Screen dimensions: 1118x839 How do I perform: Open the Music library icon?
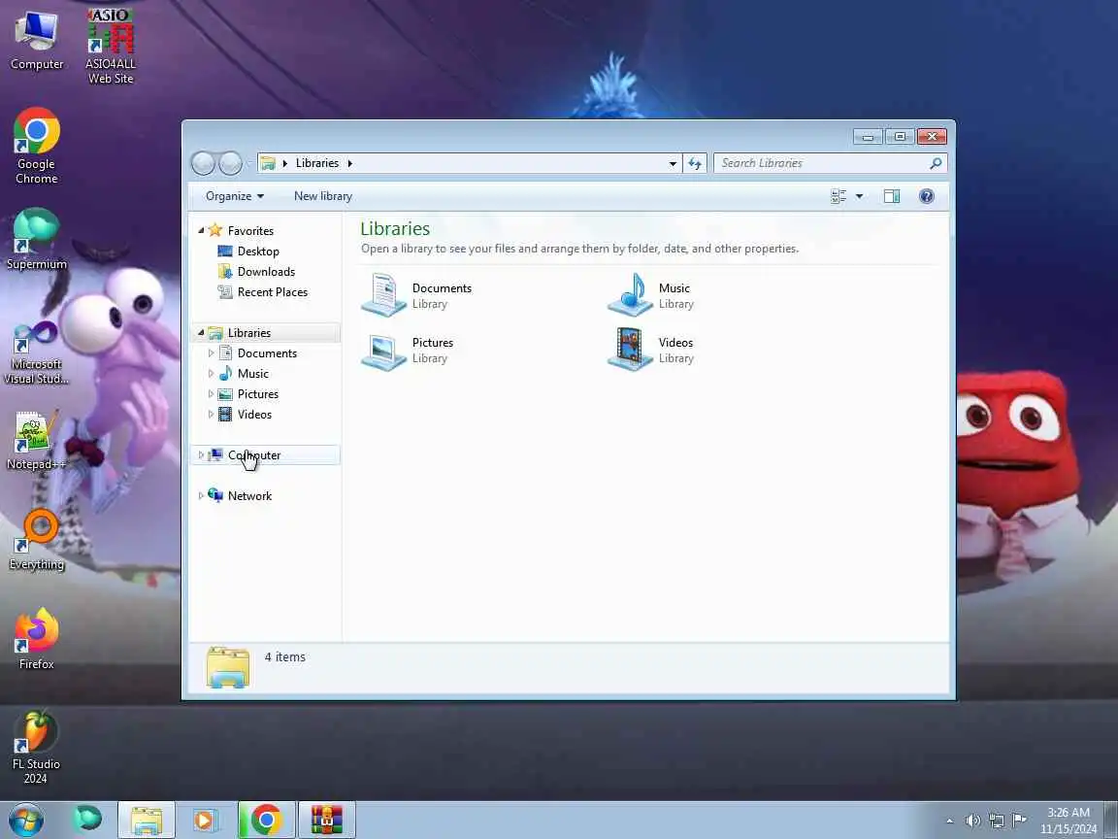(x=630, y=294)
